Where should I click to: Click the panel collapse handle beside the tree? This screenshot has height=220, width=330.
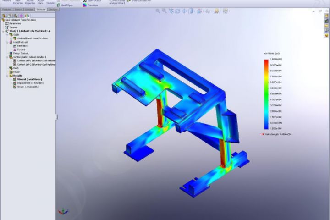tap(56, 117)
